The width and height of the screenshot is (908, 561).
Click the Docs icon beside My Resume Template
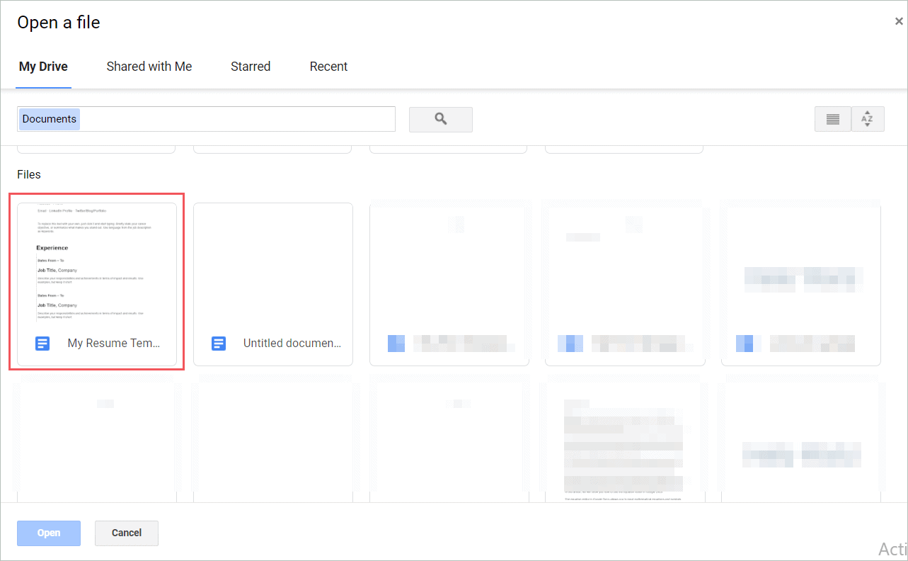[42, 343]
